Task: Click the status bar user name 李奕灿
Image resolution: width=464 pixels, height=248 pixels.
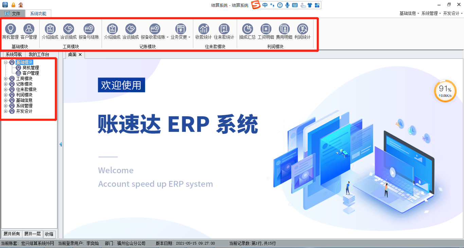Action: click(x=93, y=243)
